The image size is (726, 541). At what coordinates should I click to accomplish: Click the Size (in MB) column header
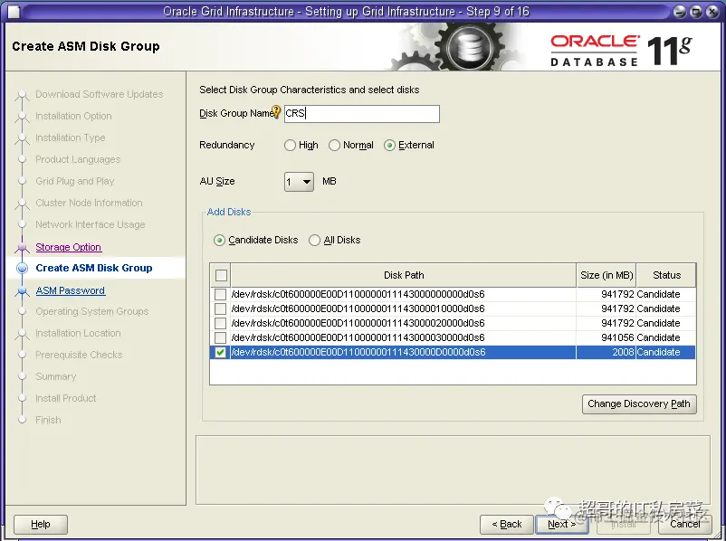[x=607, y=275]
